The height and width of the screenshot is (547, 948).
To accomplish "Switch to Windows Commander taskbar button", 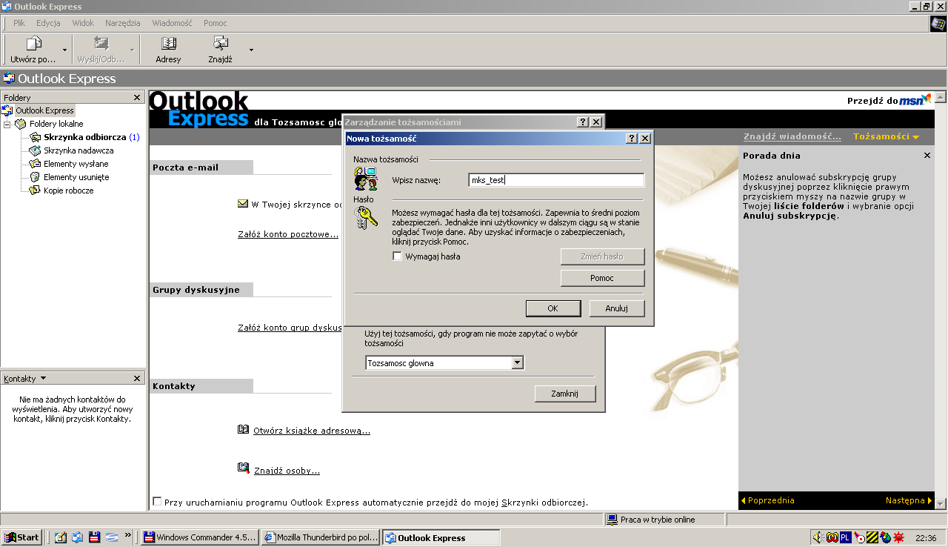I will coord(199,537).
